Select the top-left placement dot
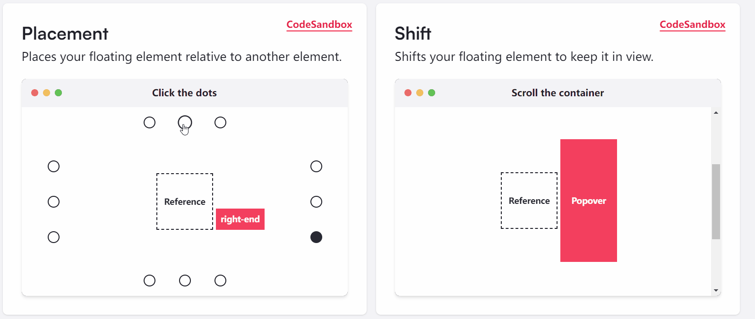Image resolution: width=755 pixels, height=319 pixels. click(x=149, y=122)
